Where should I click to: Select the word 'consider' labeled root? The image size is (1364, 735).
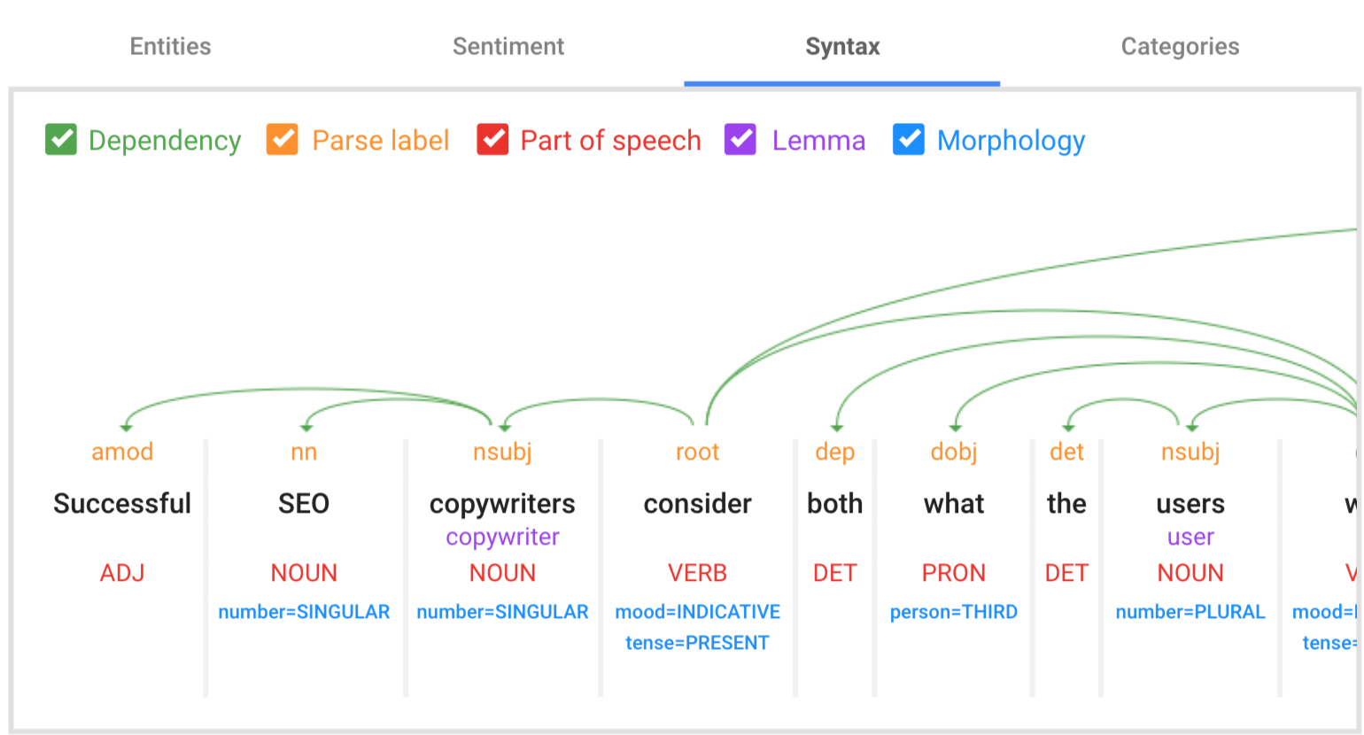[697, 503]
